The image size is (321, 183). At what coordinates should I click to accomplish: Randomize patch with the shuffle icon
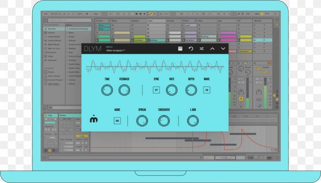coord(202,49)
